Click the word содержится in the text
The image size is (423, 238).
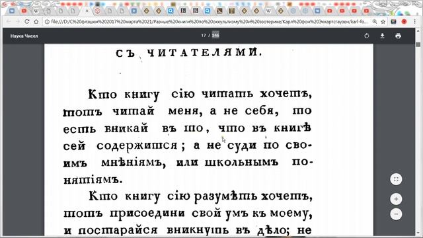click(137, 146)
